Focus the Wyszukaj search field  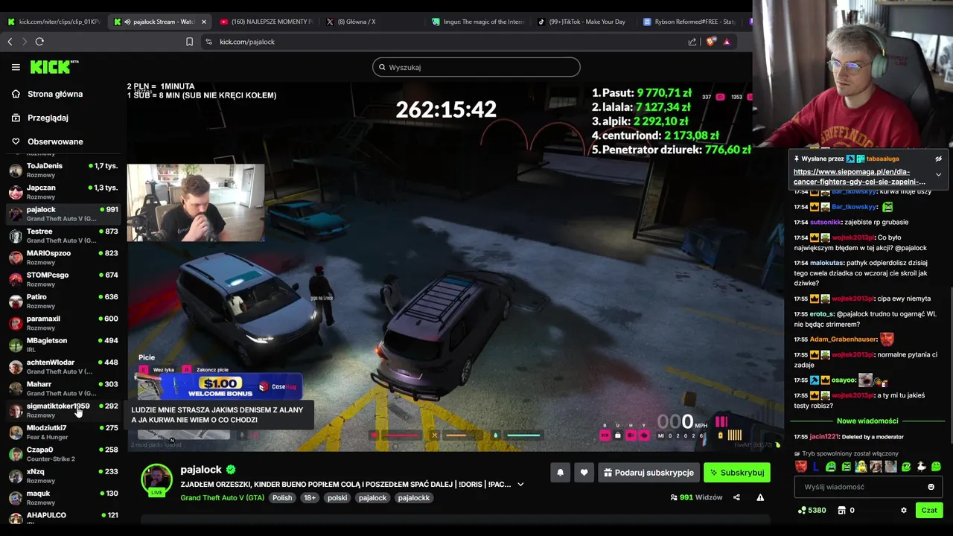[476, 67]
